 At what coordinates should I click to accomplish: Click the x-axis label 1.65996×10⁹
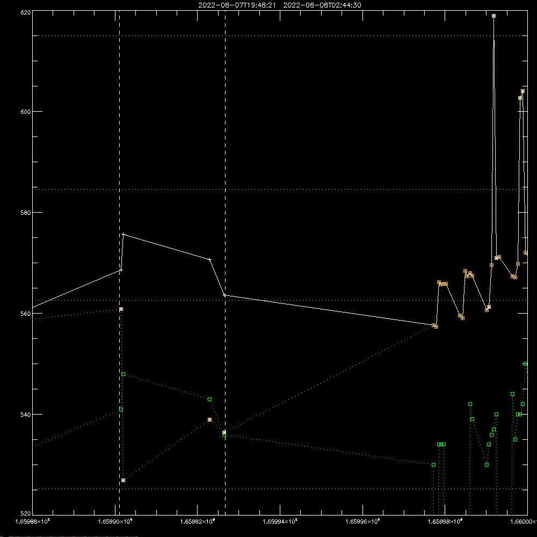pos(362,521)
